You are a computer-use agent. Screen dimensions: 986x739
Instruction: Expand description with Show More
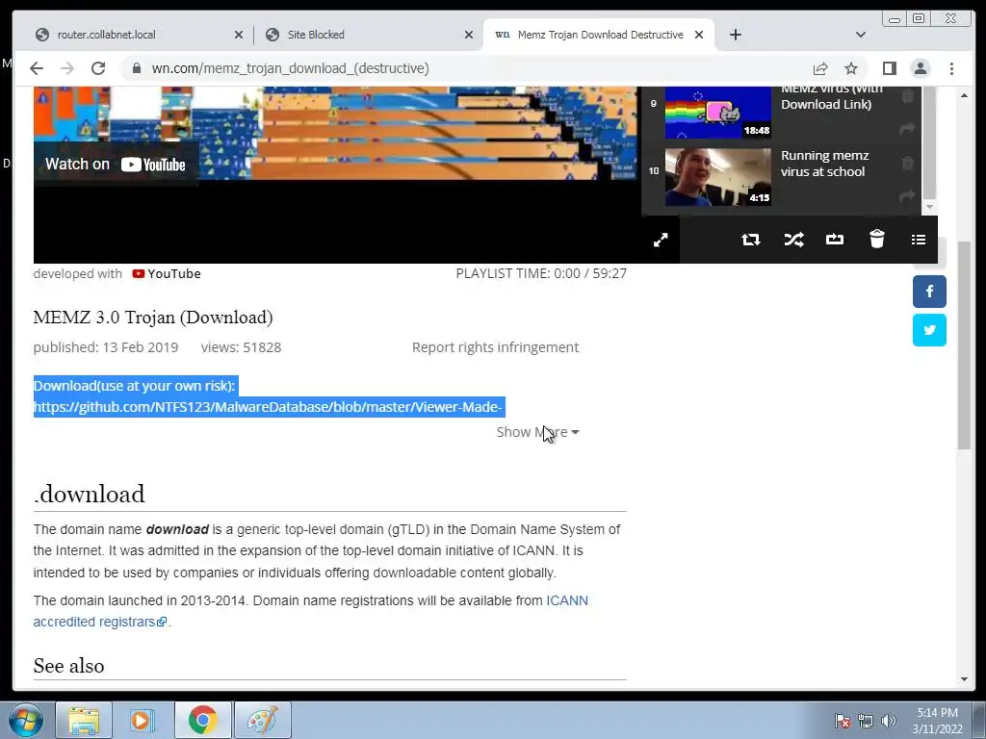(x=537, y=432)
